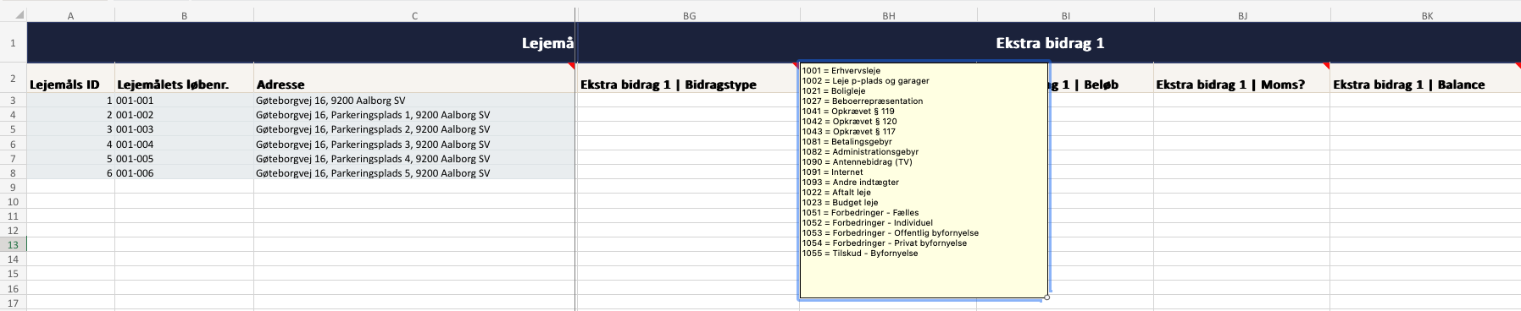Select row 2 header
The height and width of the screenshot is (311, 1521).
point(13,78)
